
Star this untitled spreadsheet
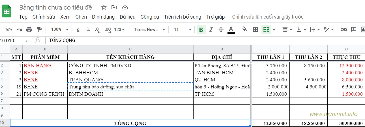pos(104,7)
